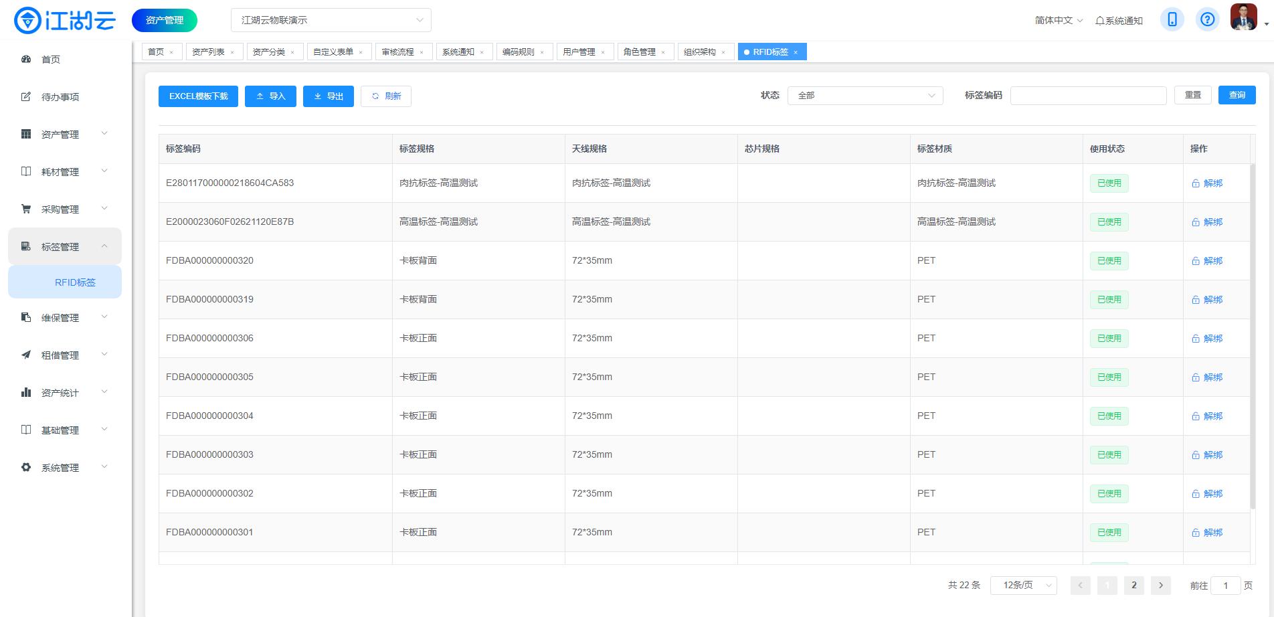This screenshot has width=1274, height=617.
Task: Go to page 2 of results
Action: point(1133,586)
